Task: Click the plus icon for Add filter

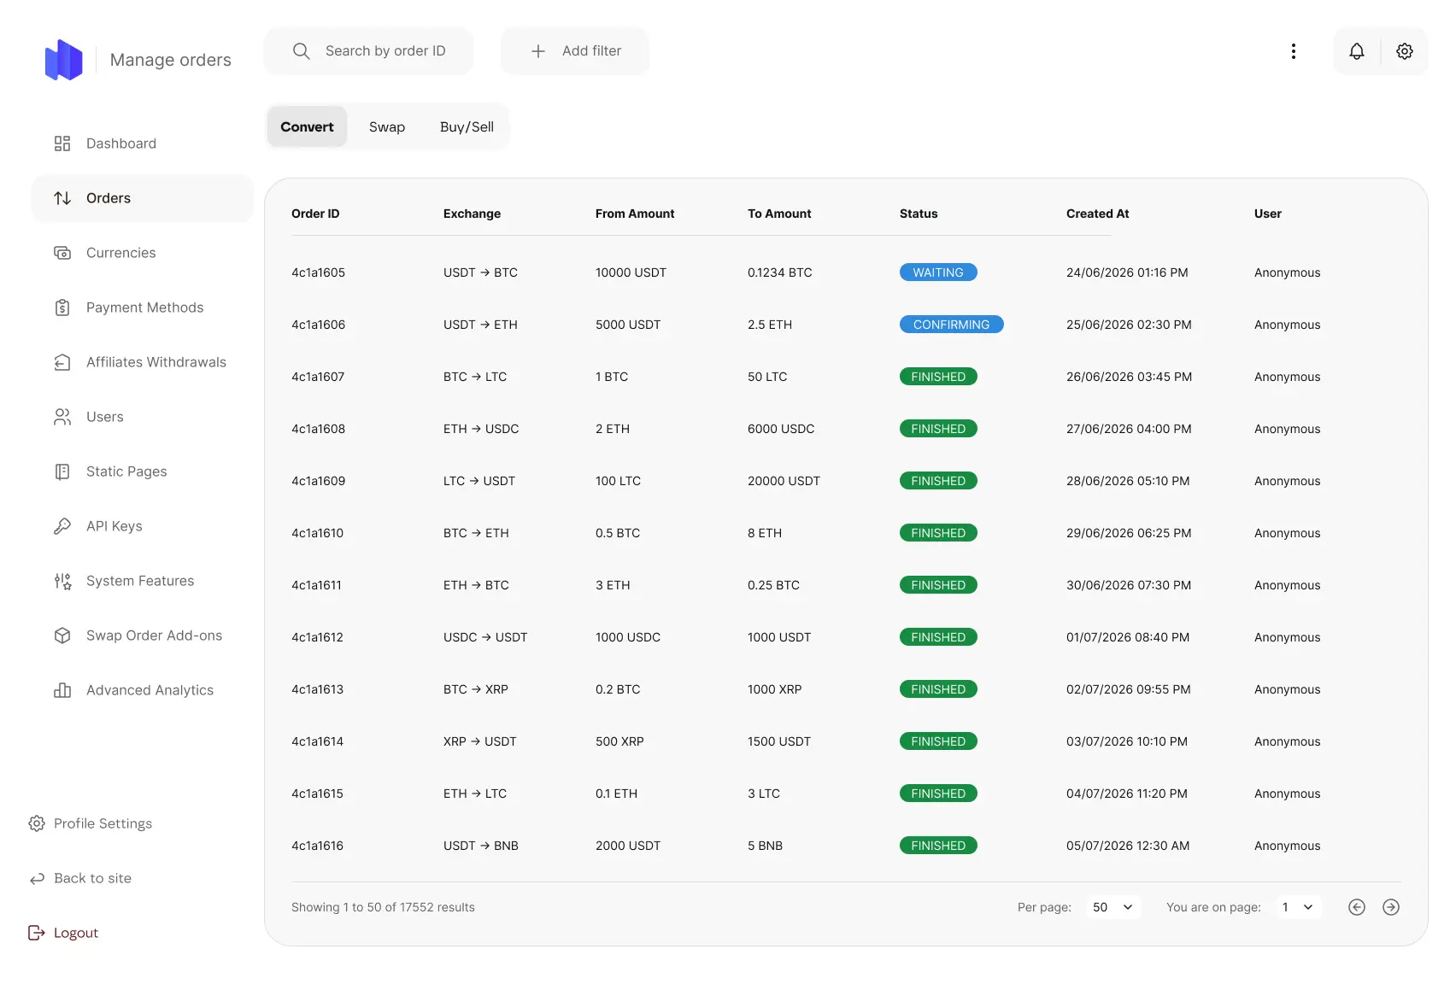Action: (x=538, y=51)
